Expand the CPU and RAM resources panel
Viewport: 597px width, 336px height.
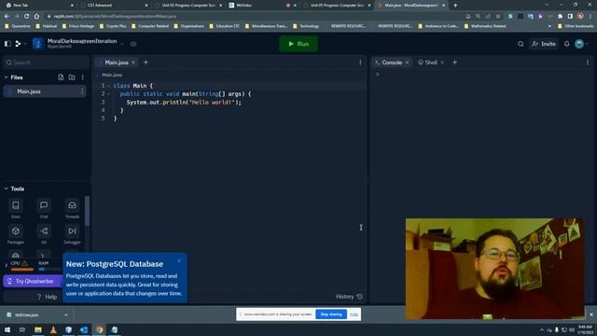[x=7, y=265]
